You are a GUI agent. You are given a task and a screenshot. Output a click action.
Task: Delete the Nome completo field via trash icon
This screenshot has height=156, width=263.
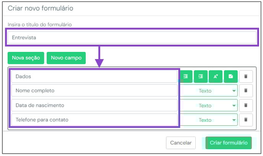point(246,91)
